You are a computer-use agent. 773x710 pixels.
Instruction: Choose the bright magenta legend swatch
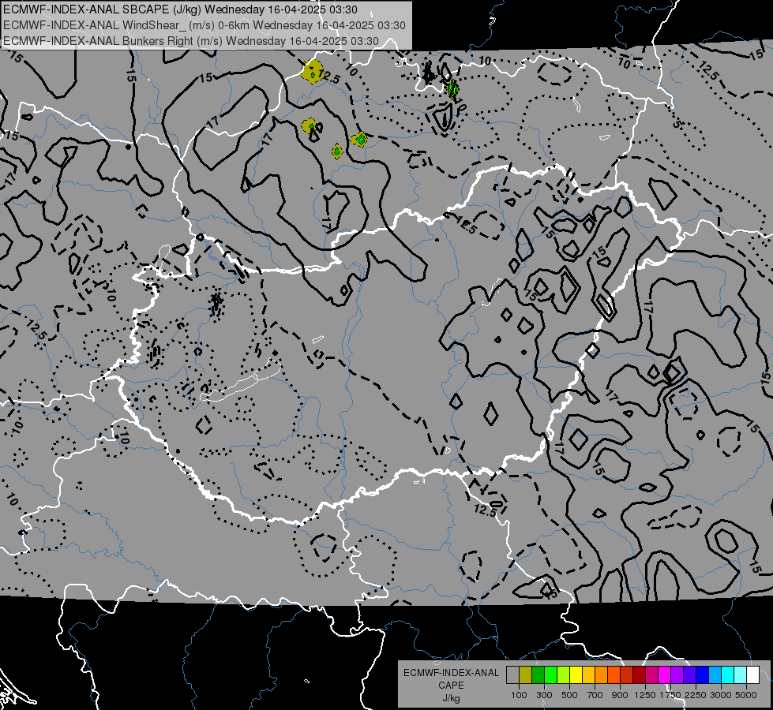coord(665,674)
